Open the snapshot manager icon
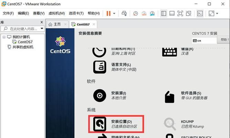This screenshot has height=138, width=230. click(152, 13)
